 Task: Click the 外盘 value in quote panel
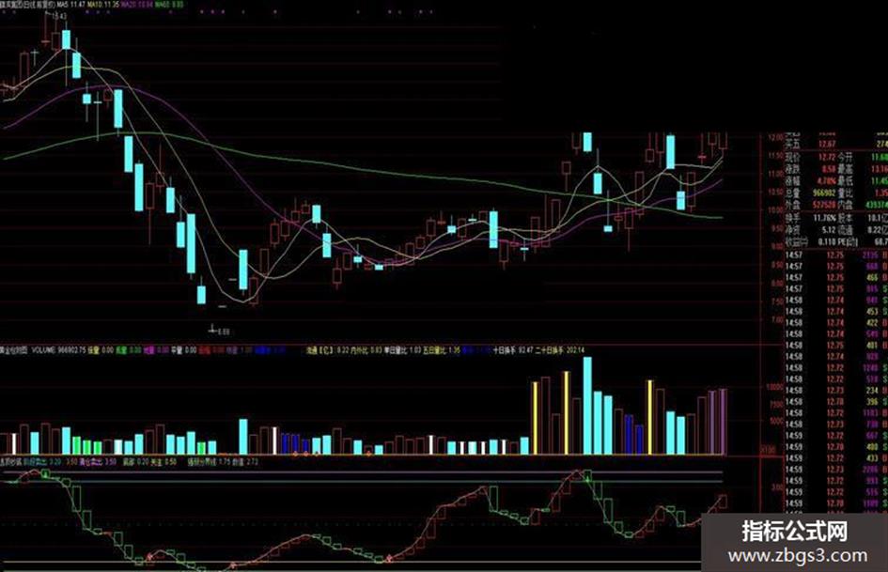823,205
